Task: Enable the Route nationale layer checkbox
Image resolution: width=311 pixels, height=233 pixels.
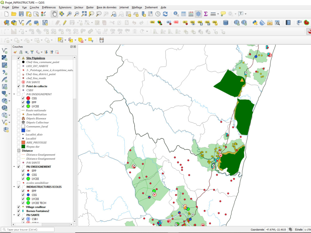Action: (x=18, y=110)
